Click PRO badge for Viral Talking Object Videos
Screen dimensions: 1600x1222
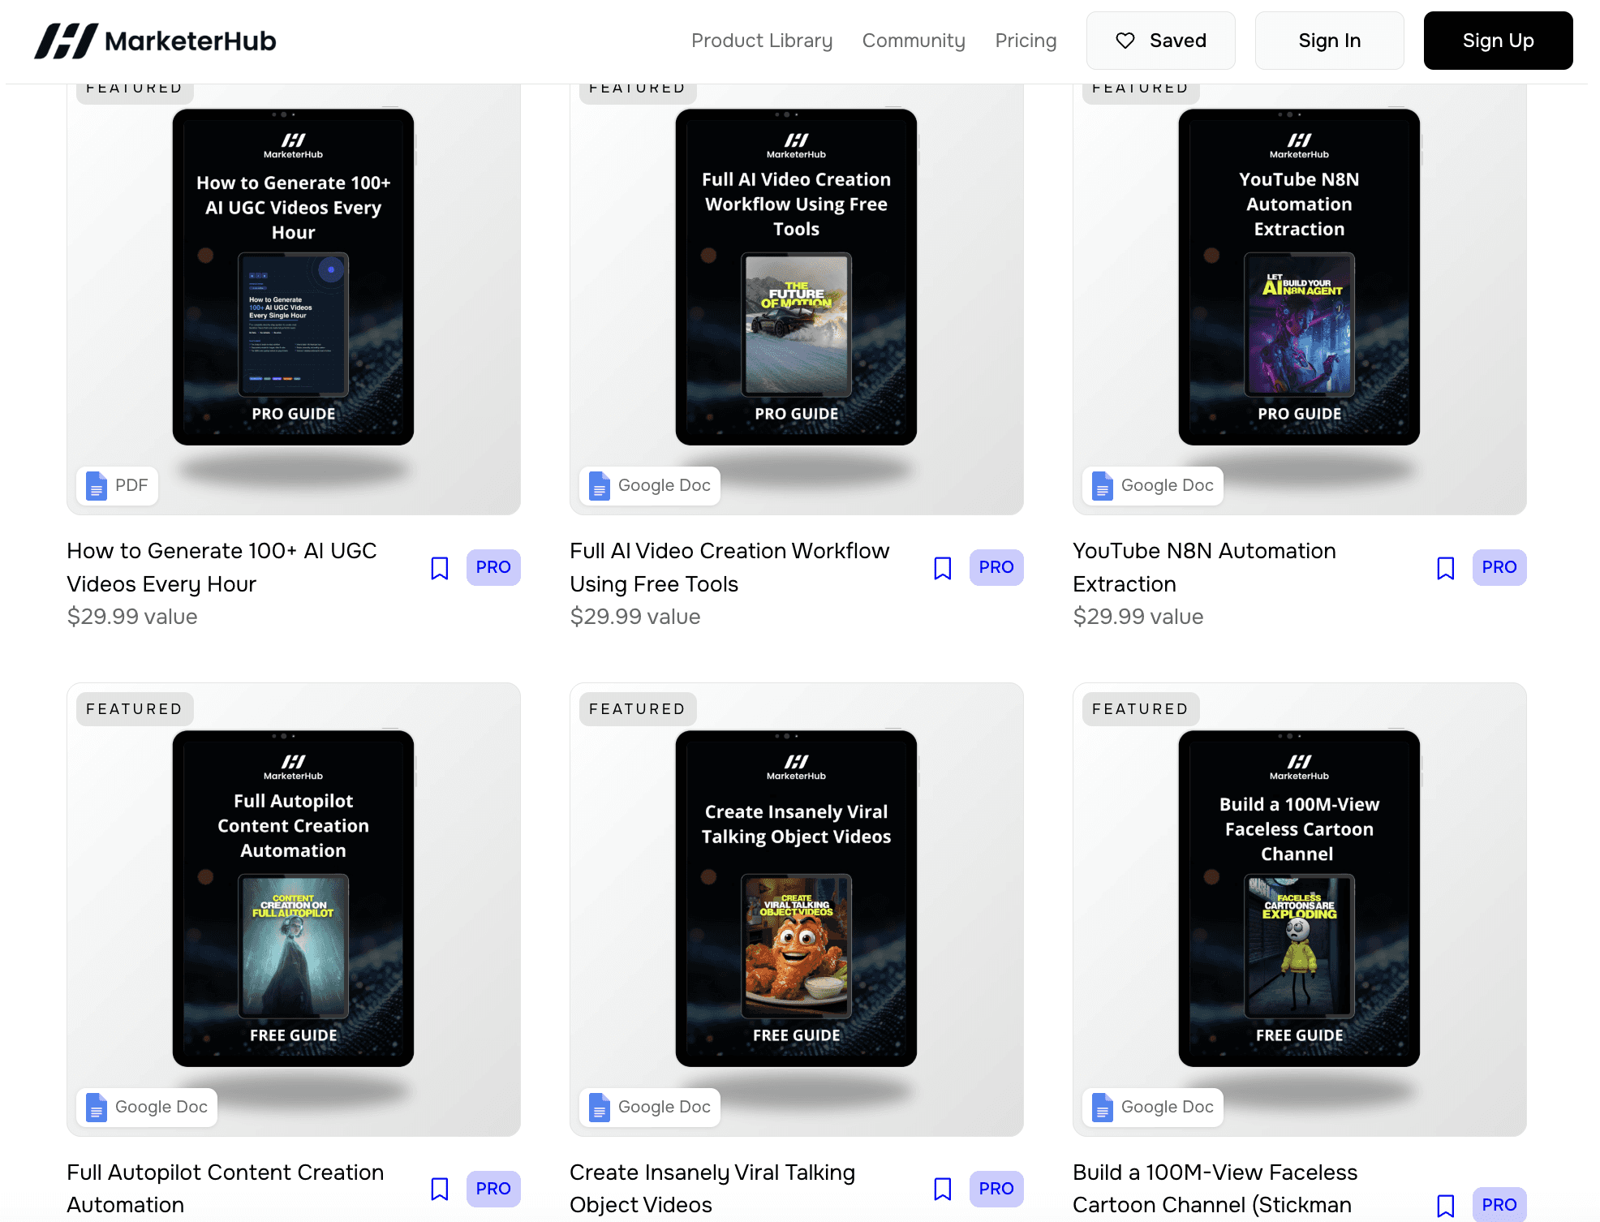996,1189
